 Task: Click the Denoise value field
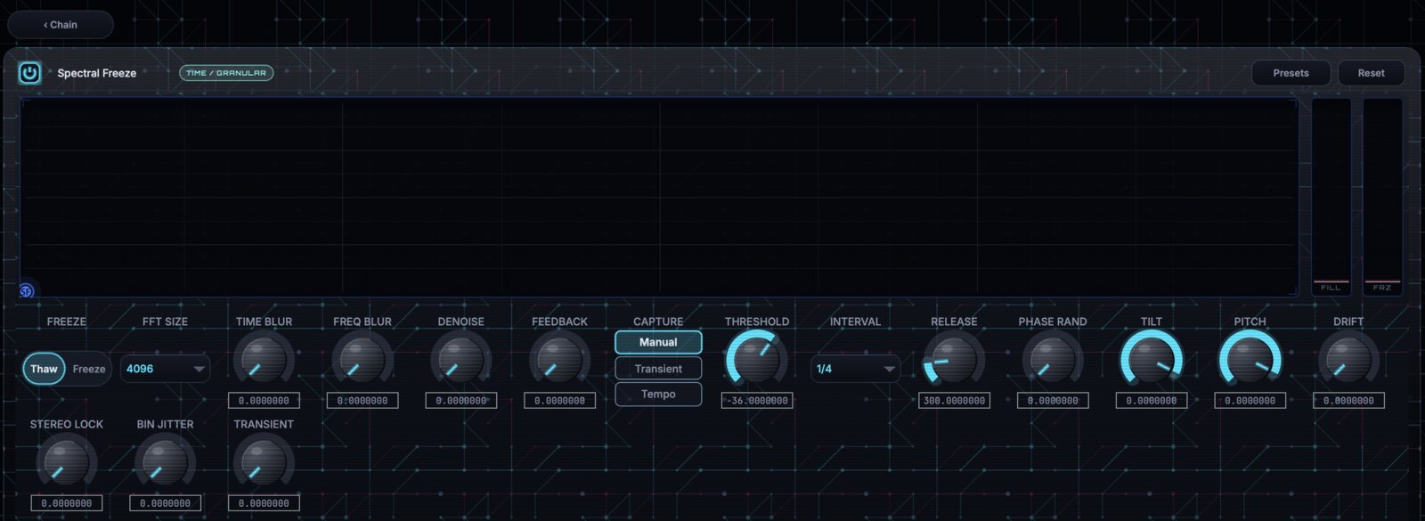[460, 401]
